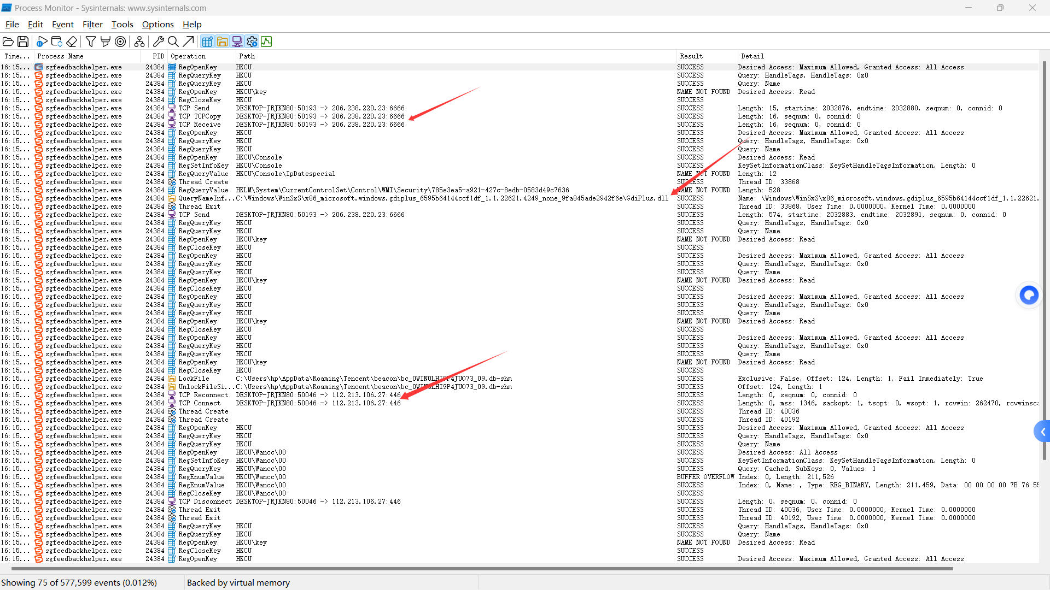Select the TCP Disconnect event row
The height and width of the screenshot is (590, 1050).
click(519, 501)
